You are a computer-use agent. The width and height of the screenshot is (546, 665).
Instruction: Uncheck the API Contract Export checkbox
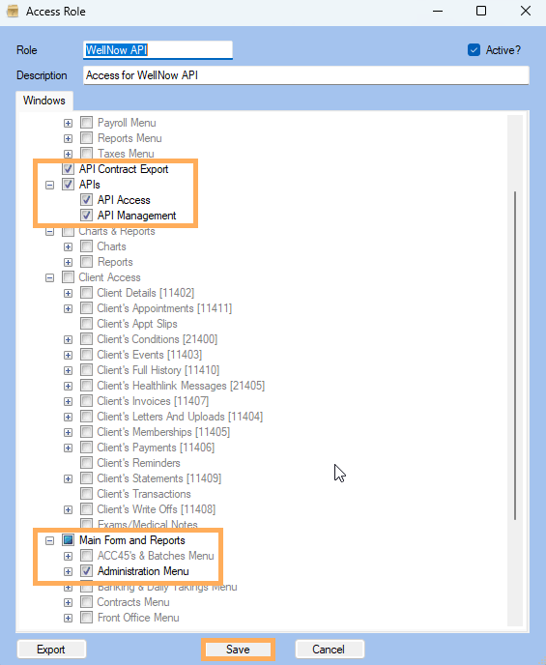click(x=68, y=169)
